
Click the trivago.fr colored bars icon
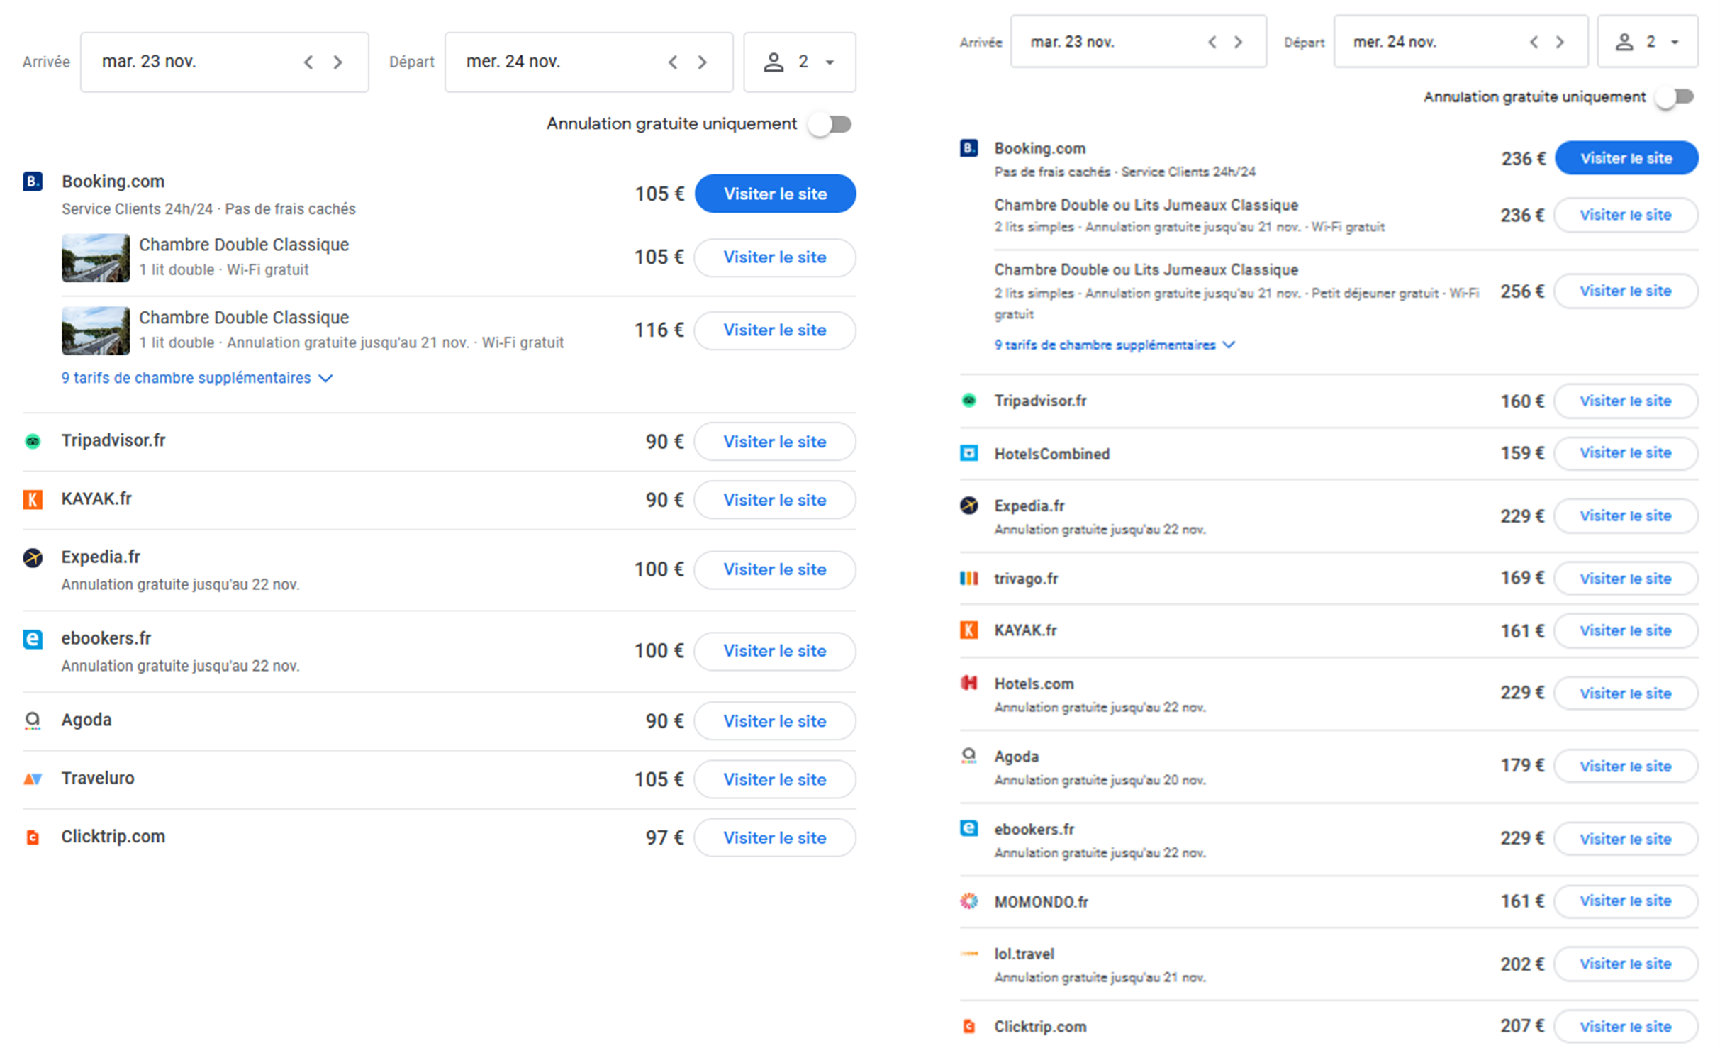coord(969,579)
